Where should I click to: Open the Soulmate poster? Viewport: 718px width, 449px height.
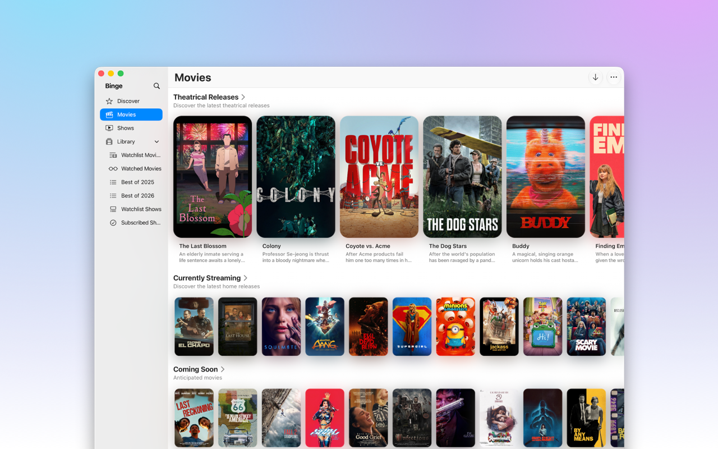(281, 327)
